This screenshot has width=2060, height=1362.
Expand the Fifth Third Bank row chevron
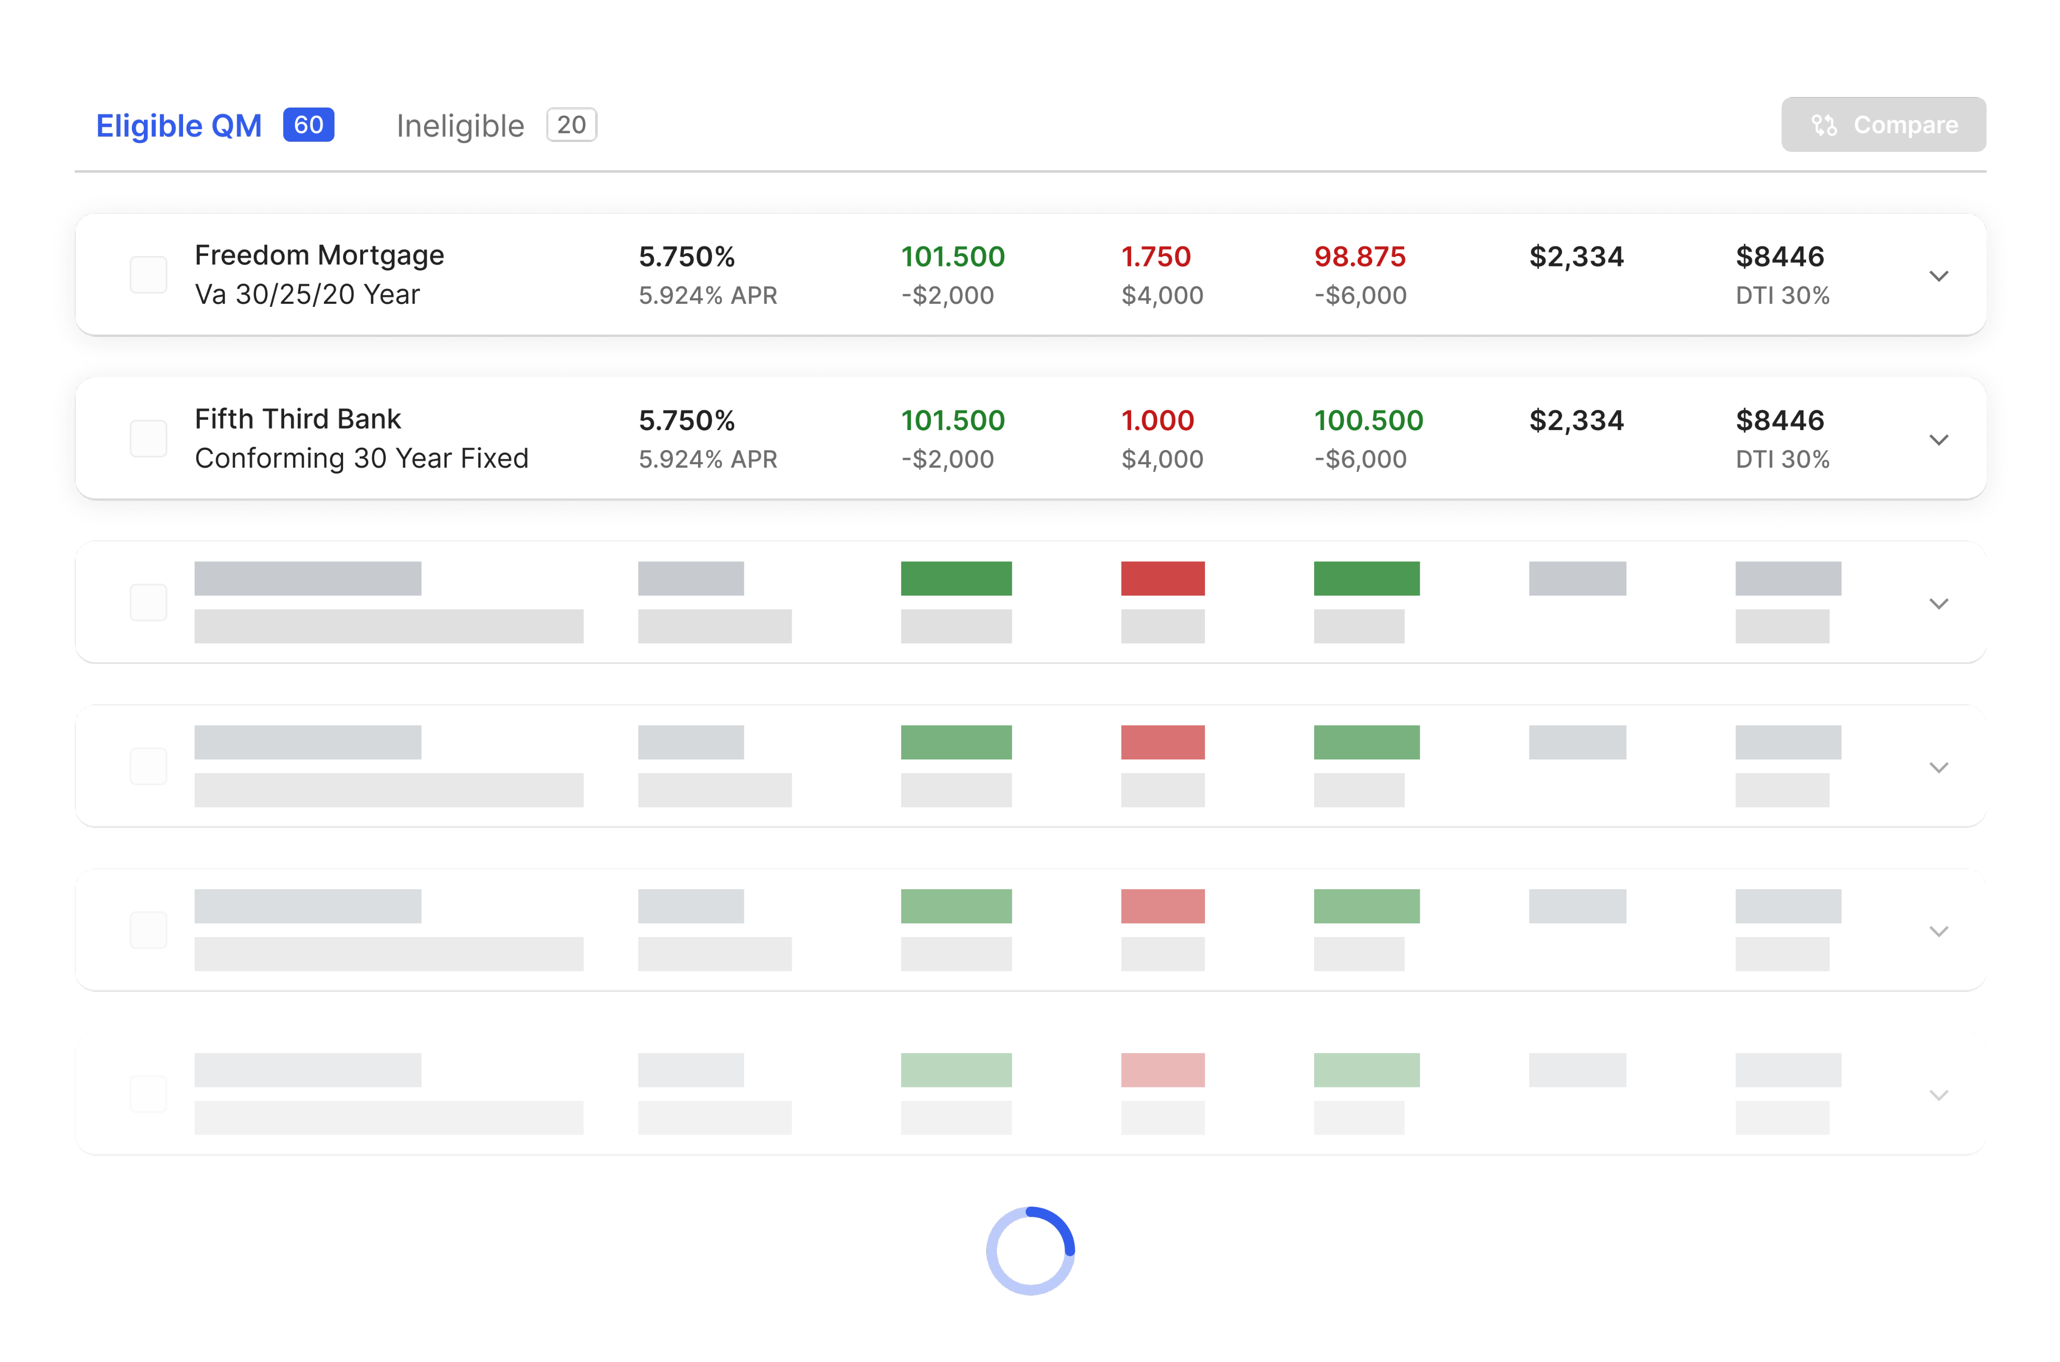point(1938,441)
